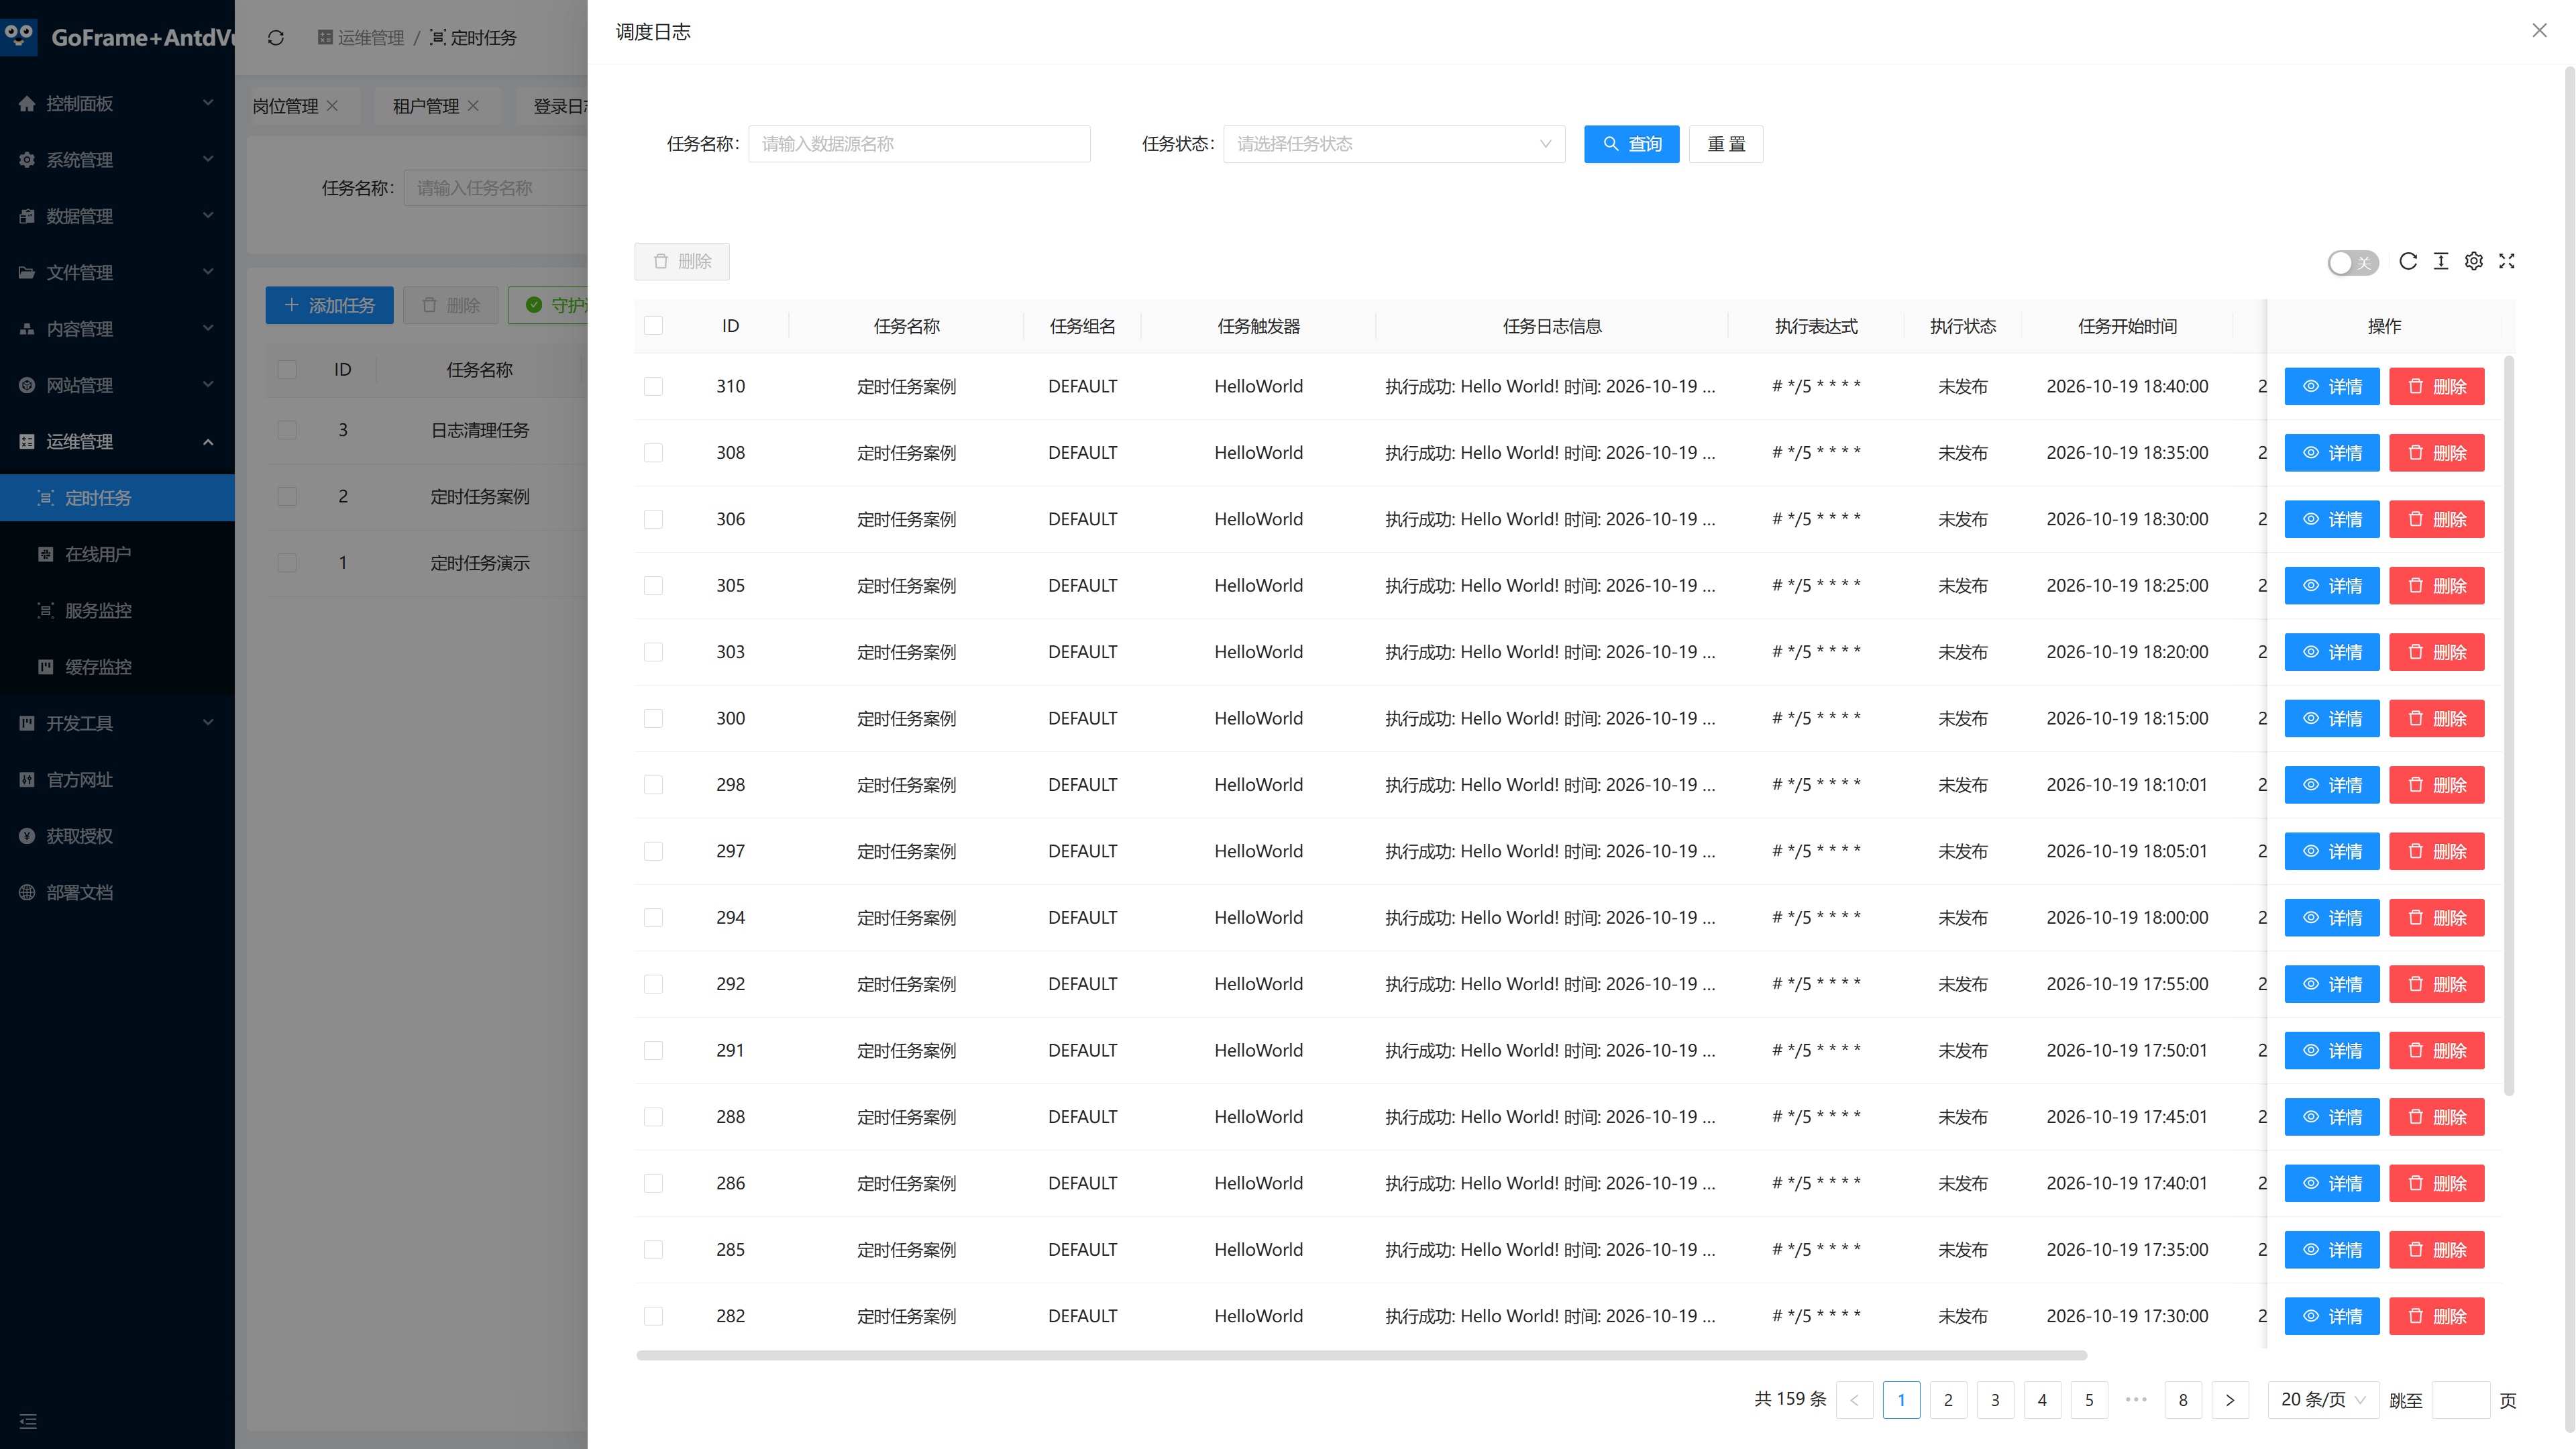Click the fullscreen table icon
The height and width of the screenshot is (1449, 2576).
[2507, 261]
